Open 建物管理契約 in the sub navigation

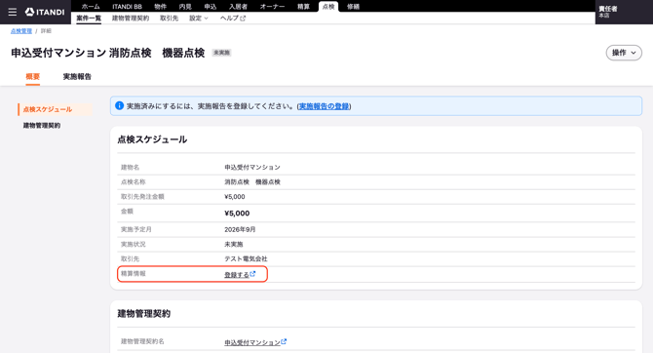[131, 19]
